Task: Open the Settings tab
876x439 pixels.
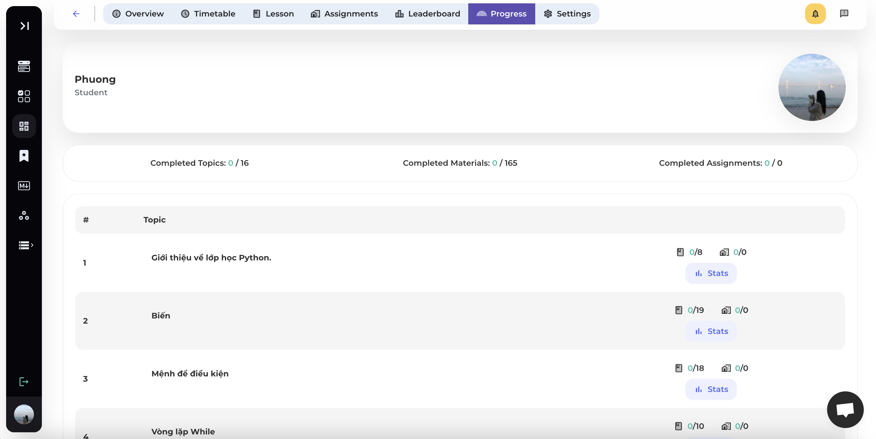Action: (x=567, y=14)
